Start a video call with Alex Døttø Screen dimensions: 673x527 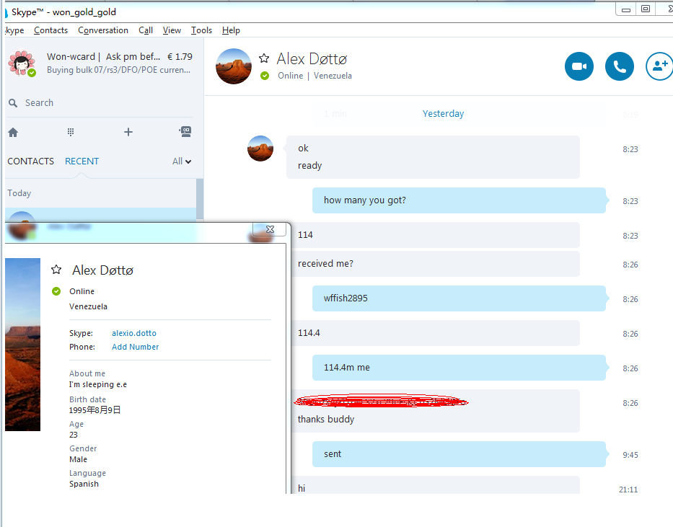tap(579, 66)
